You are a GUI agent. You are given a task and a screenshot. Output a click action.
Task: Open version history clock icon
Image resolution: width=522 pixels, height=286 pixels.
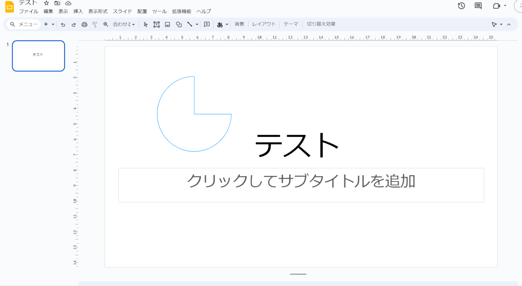(x=461, y=6)
